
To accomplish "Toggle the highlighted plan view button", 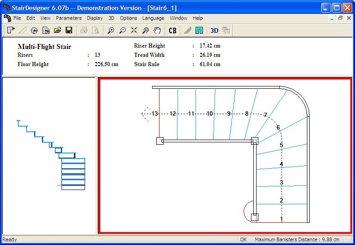I will (199, 31).
